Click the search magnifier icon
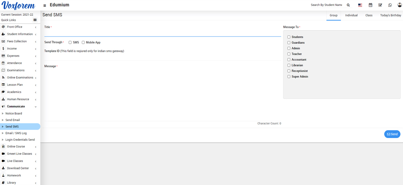The image size is (403, 185). click(348, 5)
